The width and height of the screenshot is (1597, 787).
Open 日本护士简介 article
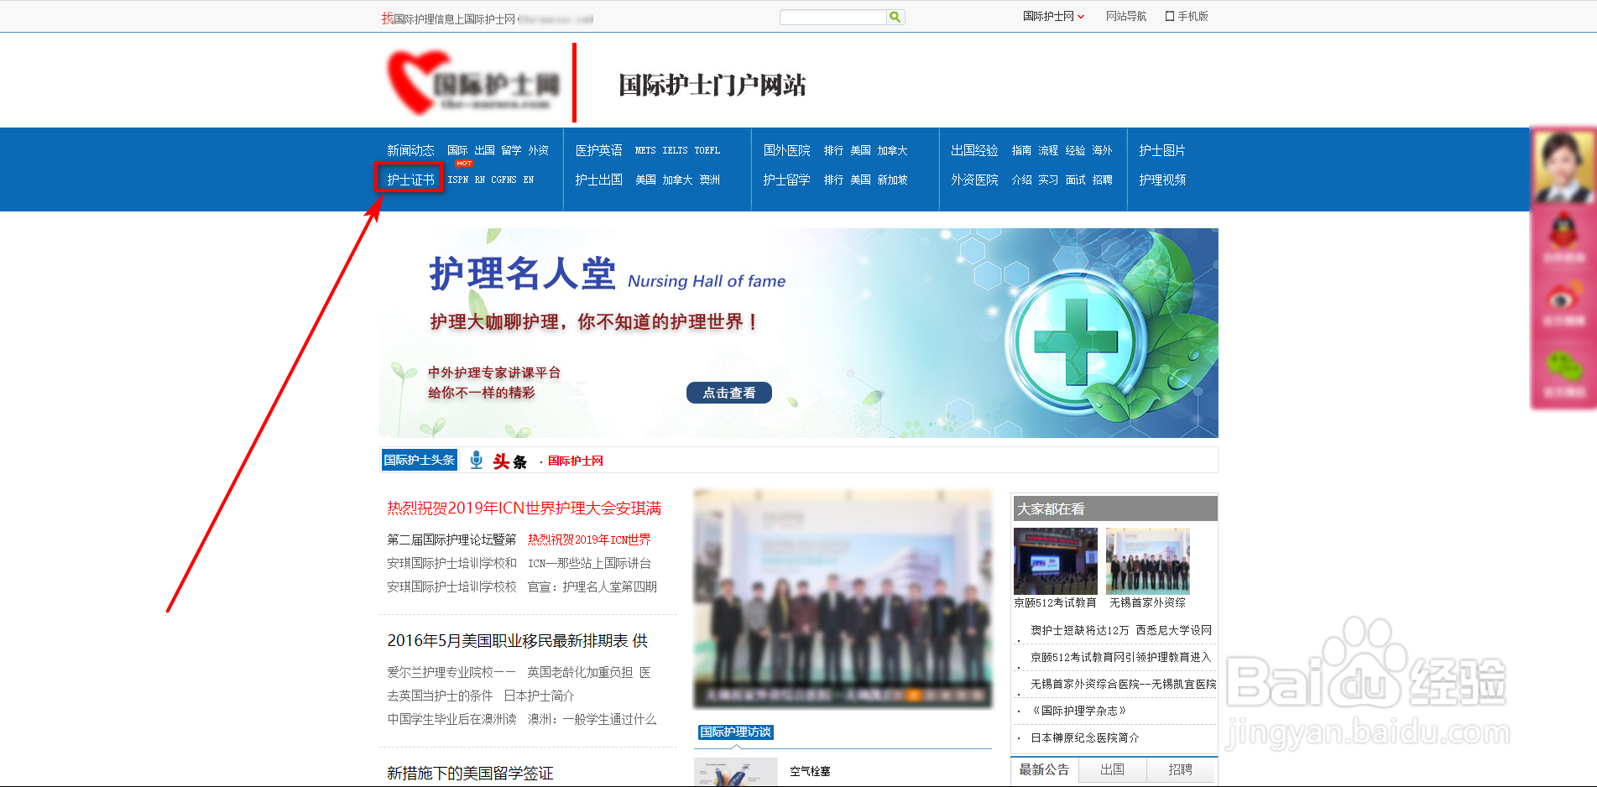(x=539, y=696)
